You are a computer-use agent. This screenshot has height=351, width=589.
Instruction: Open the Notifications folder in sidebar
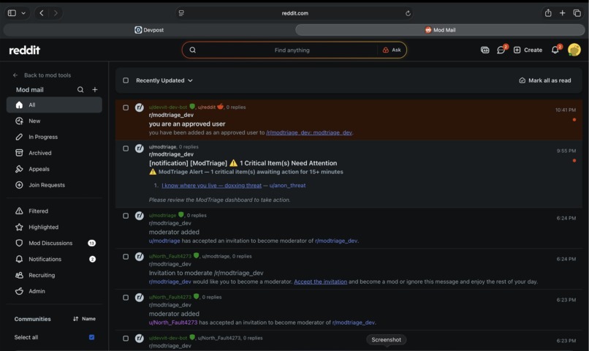tap(54, 260)
